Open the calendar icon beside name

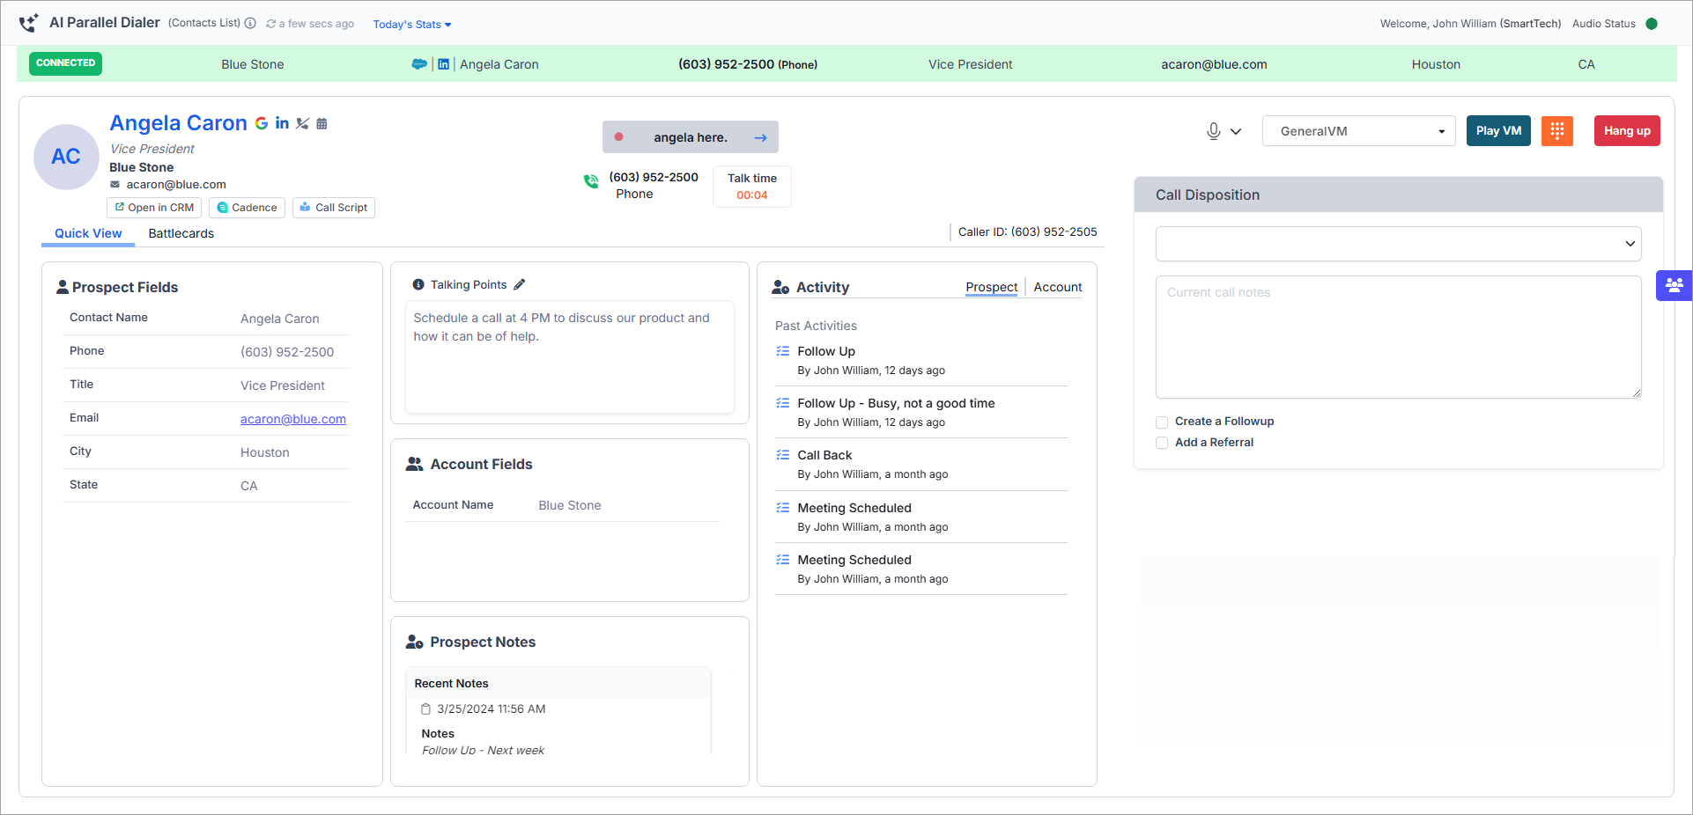322,124
